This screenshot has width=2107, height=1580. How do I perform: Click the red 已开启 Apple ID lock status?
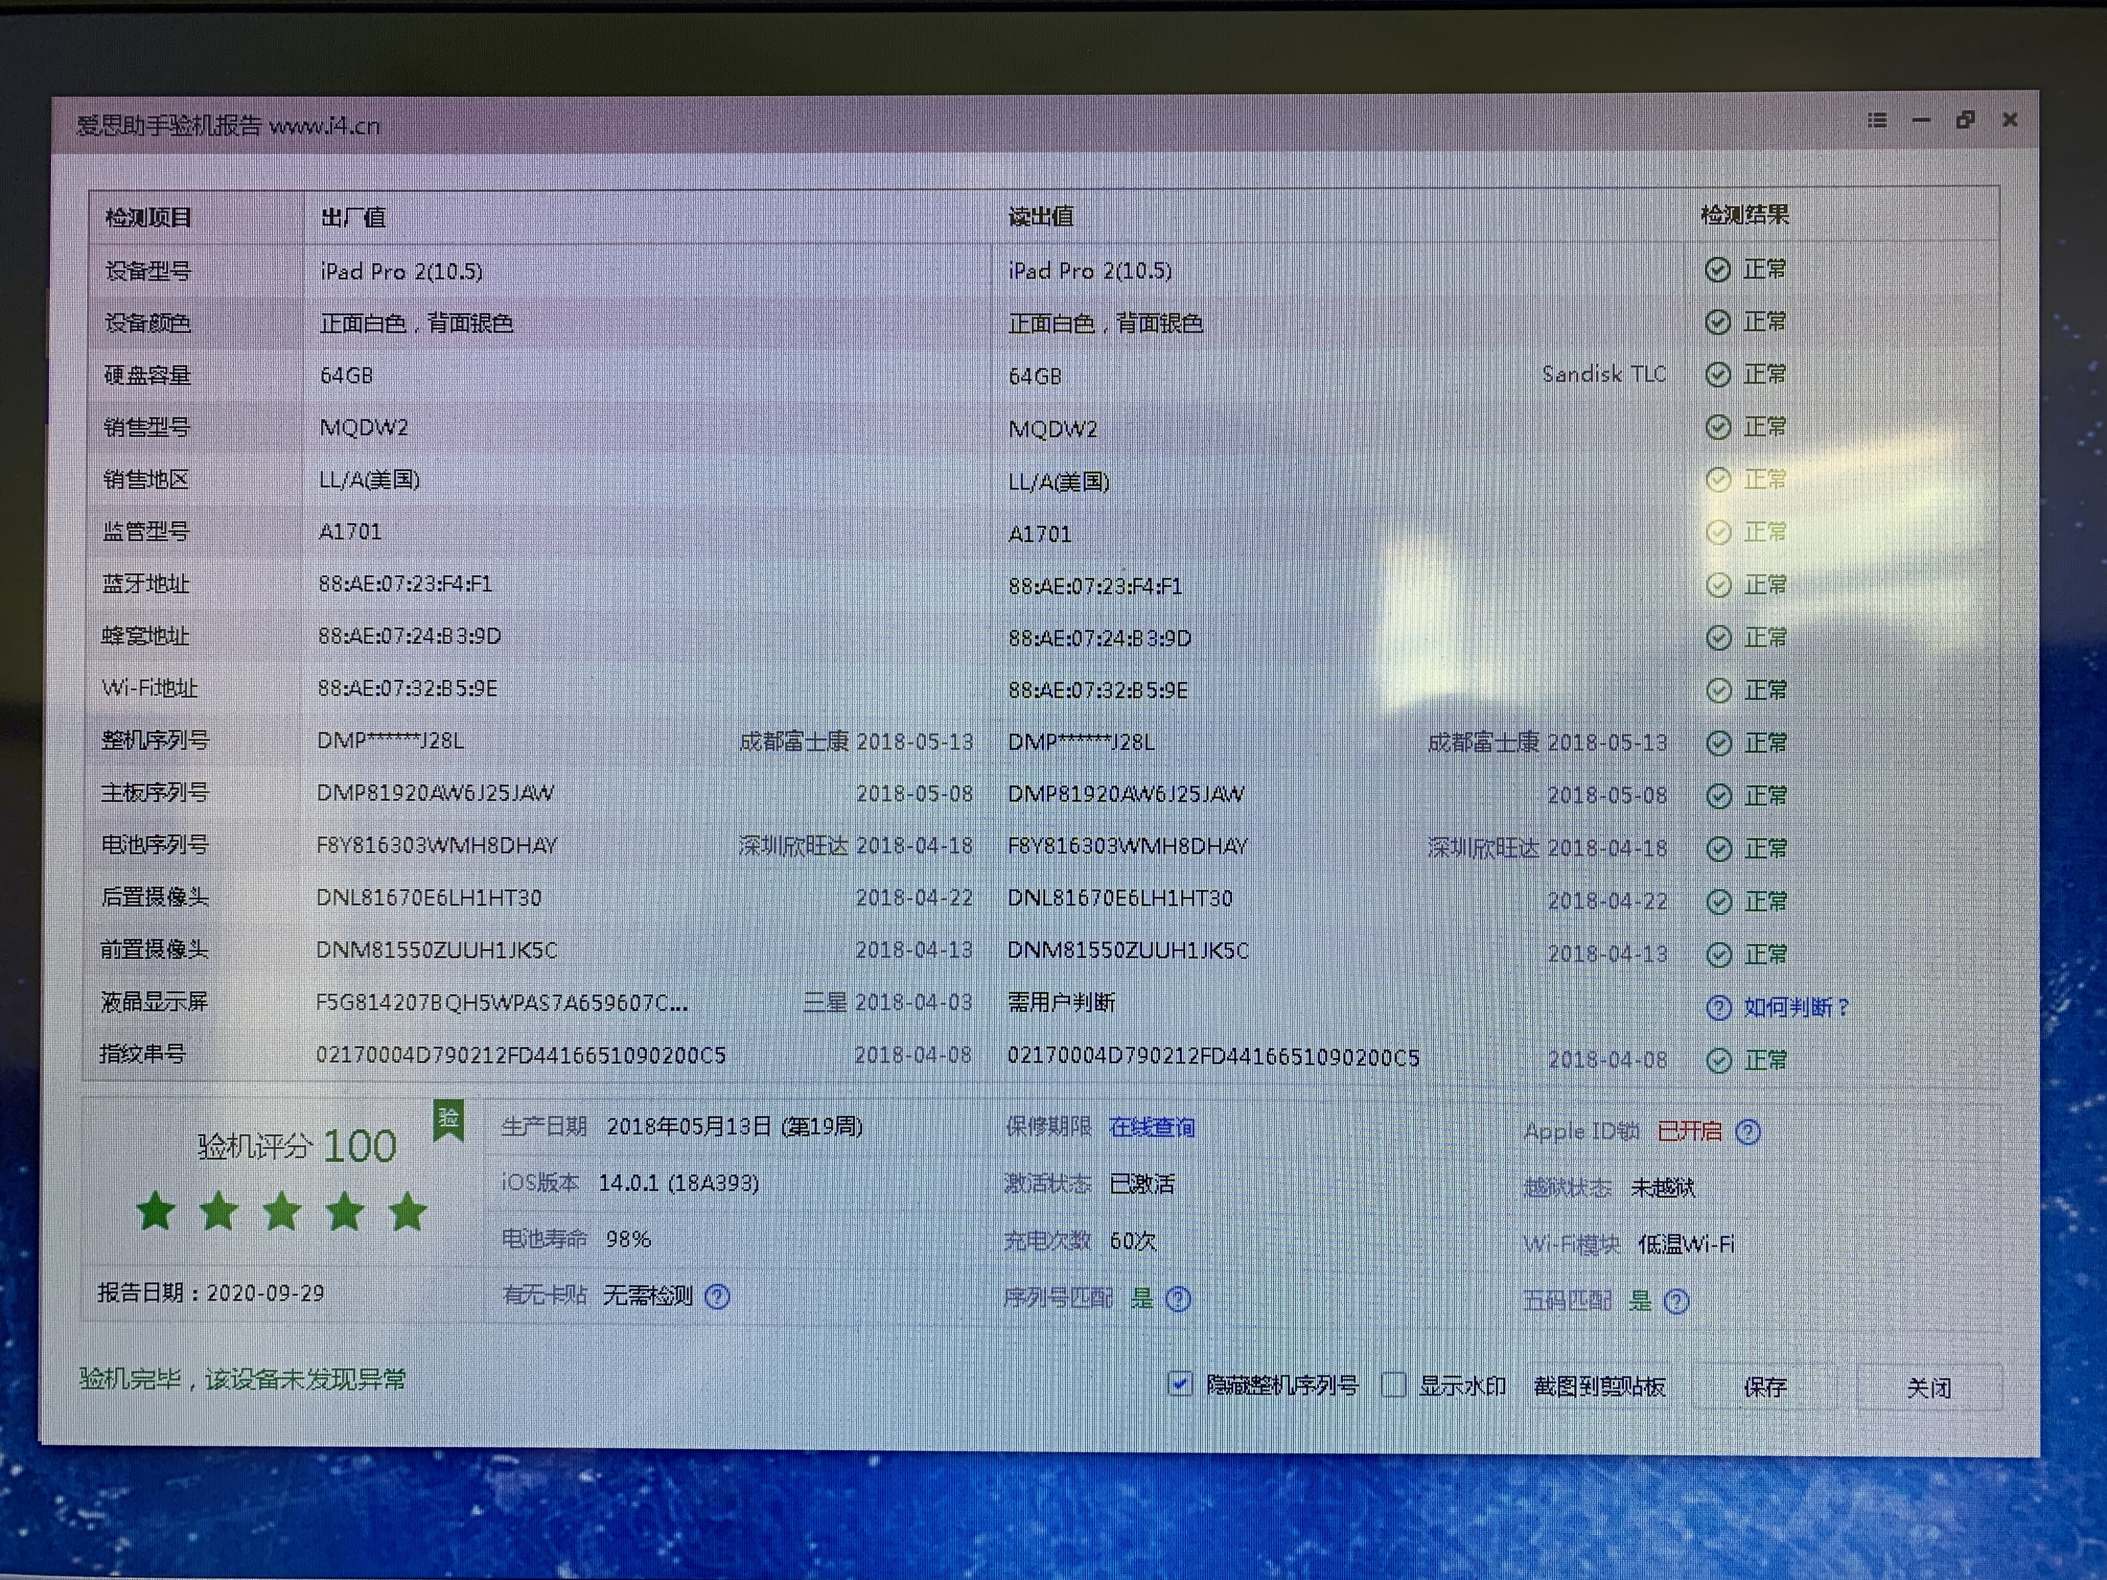pos(1690,1131)
